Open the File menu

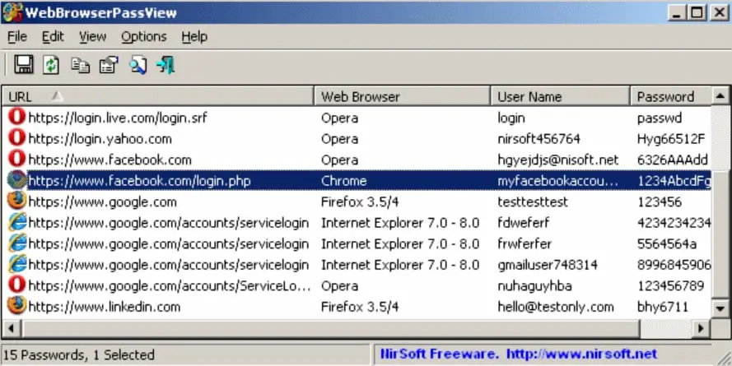(17, 36)
